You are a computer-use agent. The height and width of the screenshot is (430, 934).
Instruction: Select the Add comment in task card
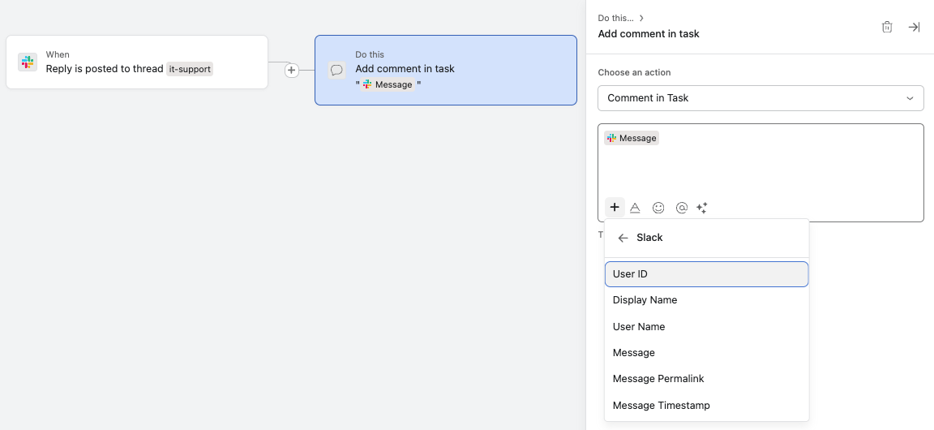(x=445, y=70)
